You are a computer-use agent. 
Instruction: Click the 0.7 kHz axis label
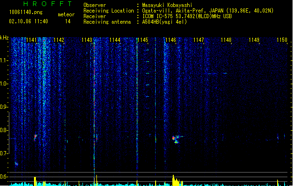4,153
